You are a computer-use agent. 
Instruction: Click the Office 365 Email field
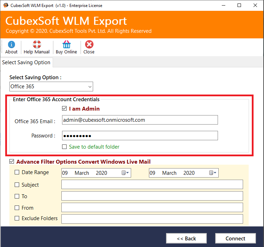139,120
